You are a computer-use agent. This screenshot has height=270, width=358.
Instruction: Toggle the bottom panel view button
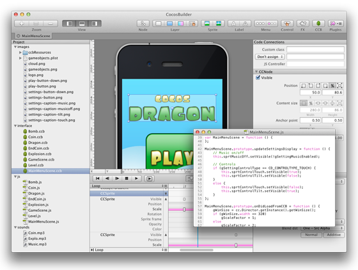pos(82,23)
